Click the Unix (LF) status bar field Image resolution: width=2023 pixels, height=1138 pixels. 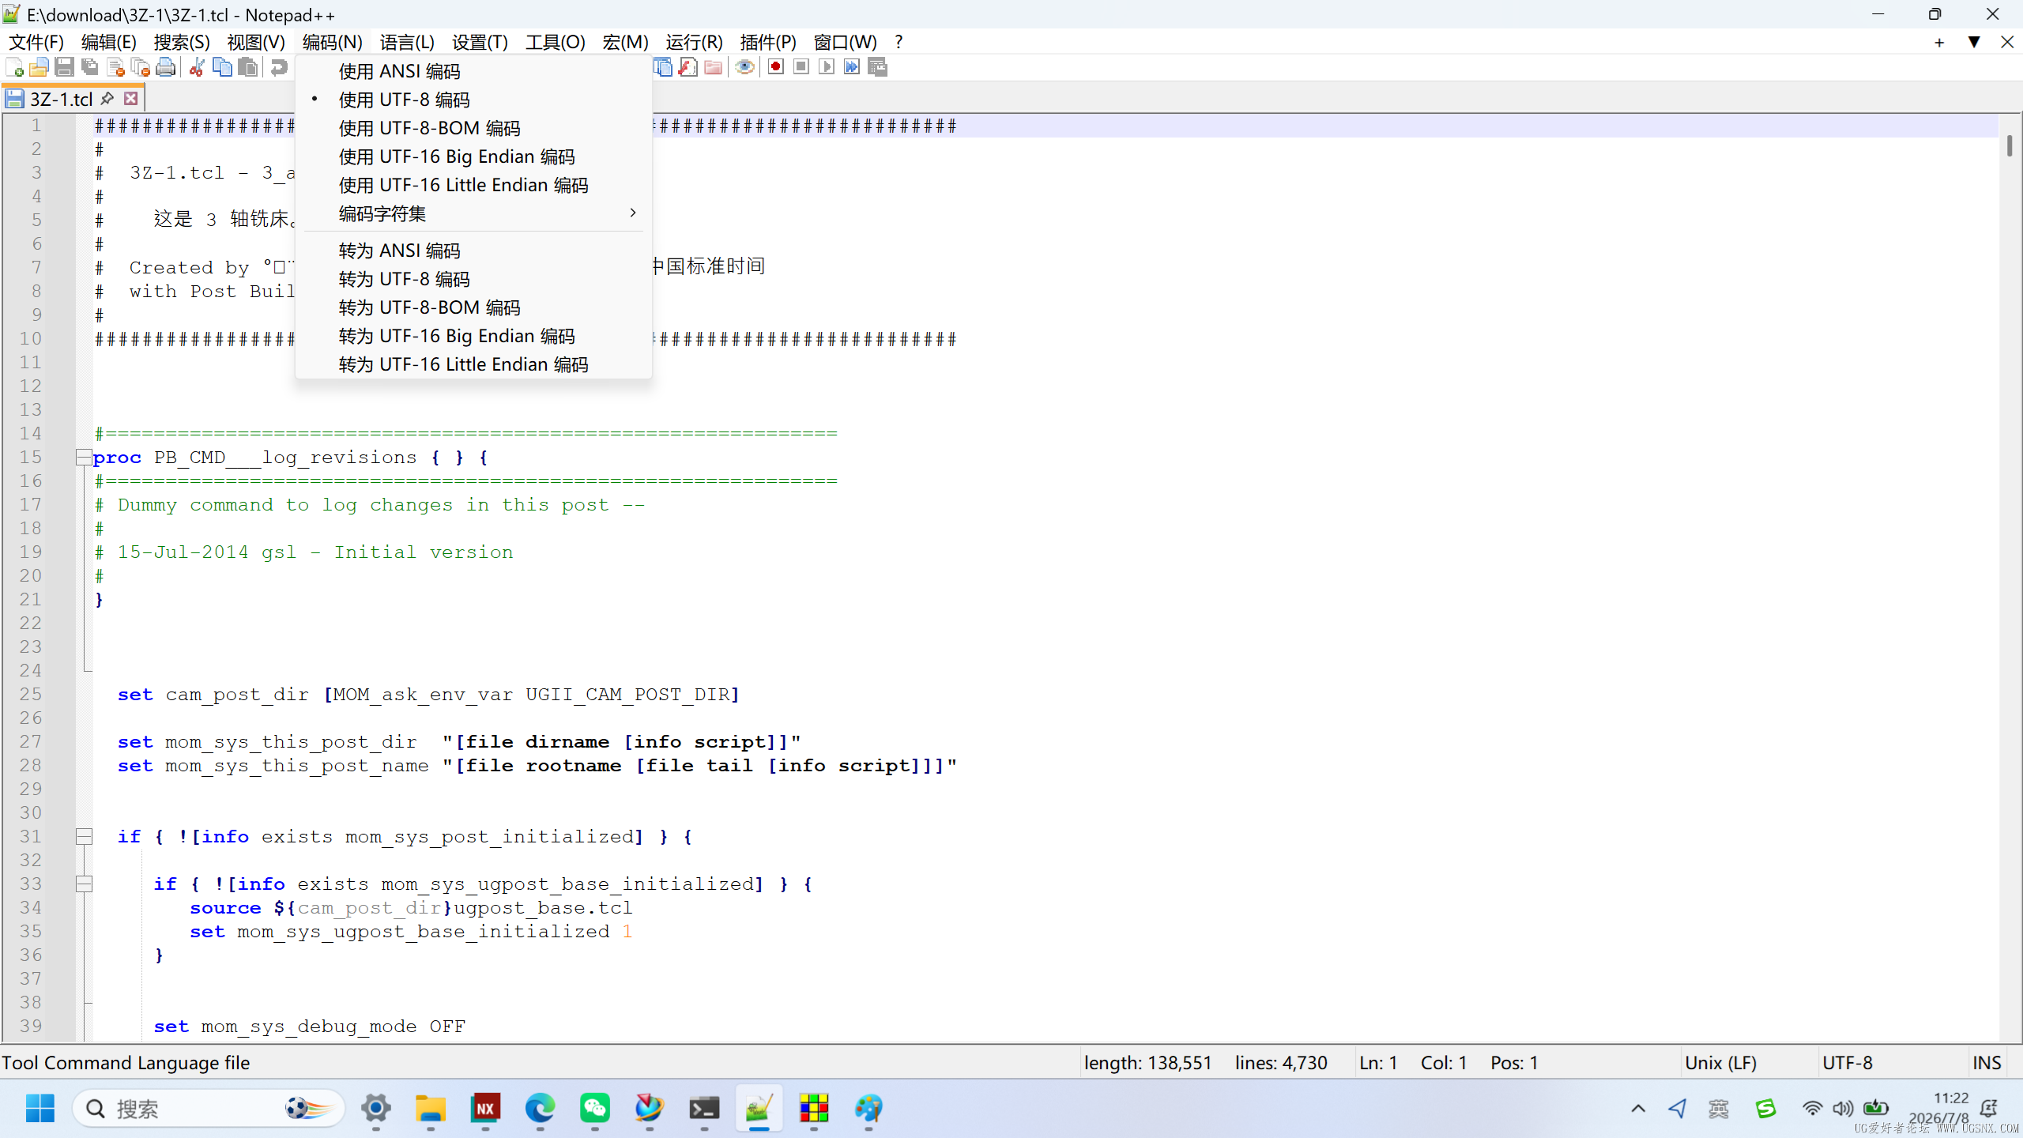click(x=1721, y=1063)
